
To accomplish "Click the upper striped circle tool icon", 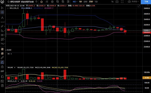I will click(2, 49).
